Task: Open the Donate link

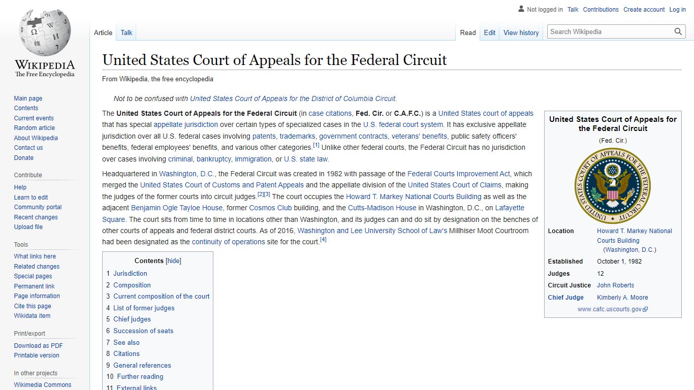Action: click(x=23, y=158)
